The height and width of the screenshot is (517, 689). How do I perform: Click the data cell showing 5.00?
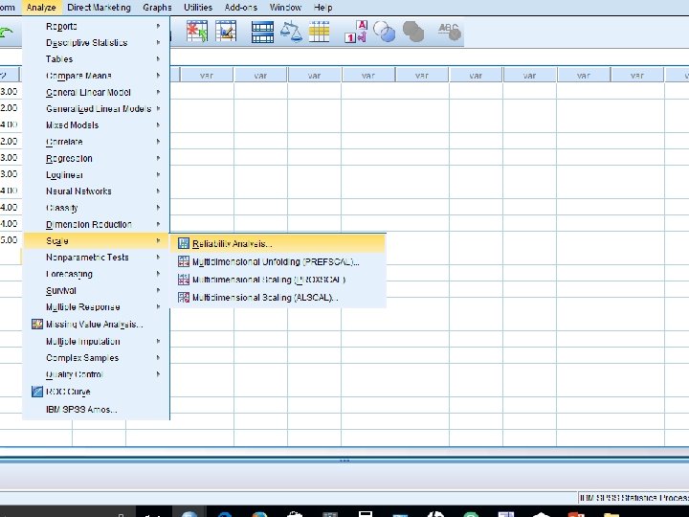(10, 240)
